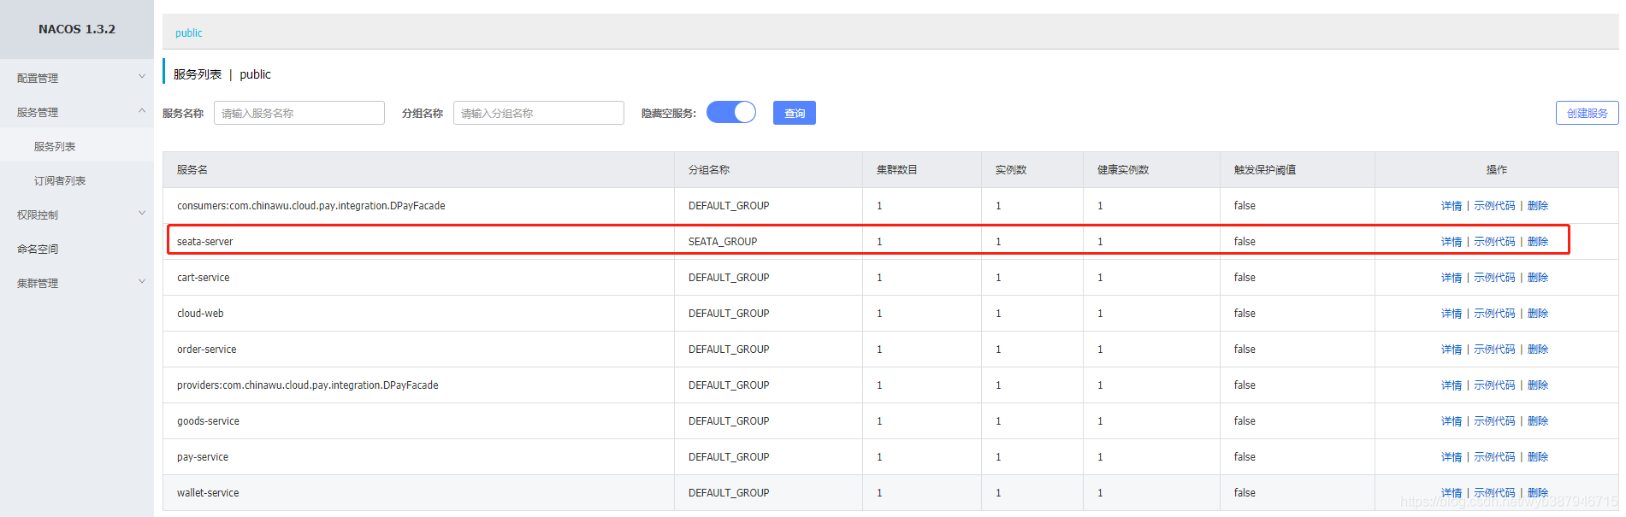This screenshot has width=1626, height=517.
Task: Toggle the hide empty services switch
Action: (731, 113)
